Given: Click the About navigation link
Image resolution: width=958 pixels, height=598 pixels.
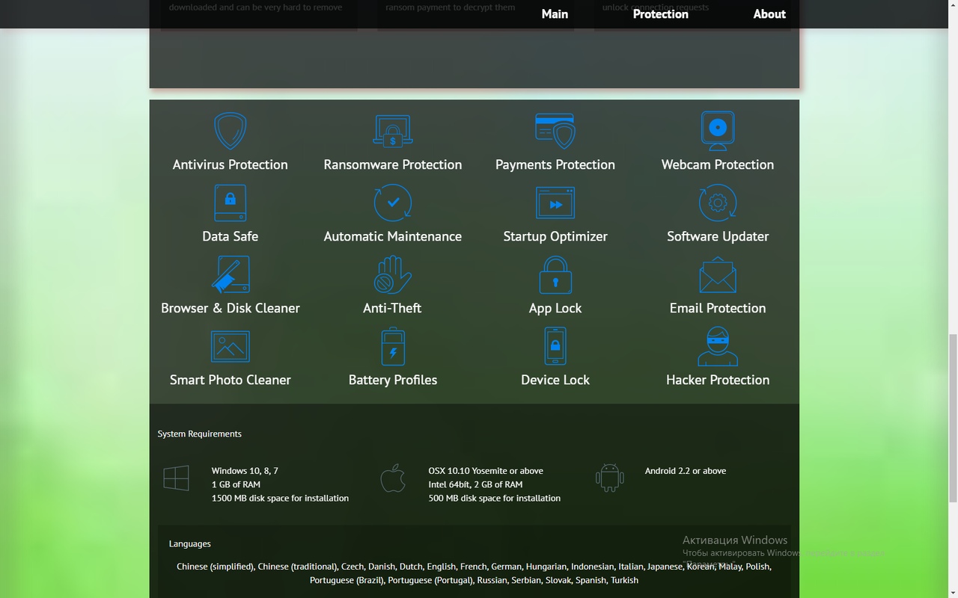Looking at the screenshot, I should pyautogui.click(x=769, y=14).
